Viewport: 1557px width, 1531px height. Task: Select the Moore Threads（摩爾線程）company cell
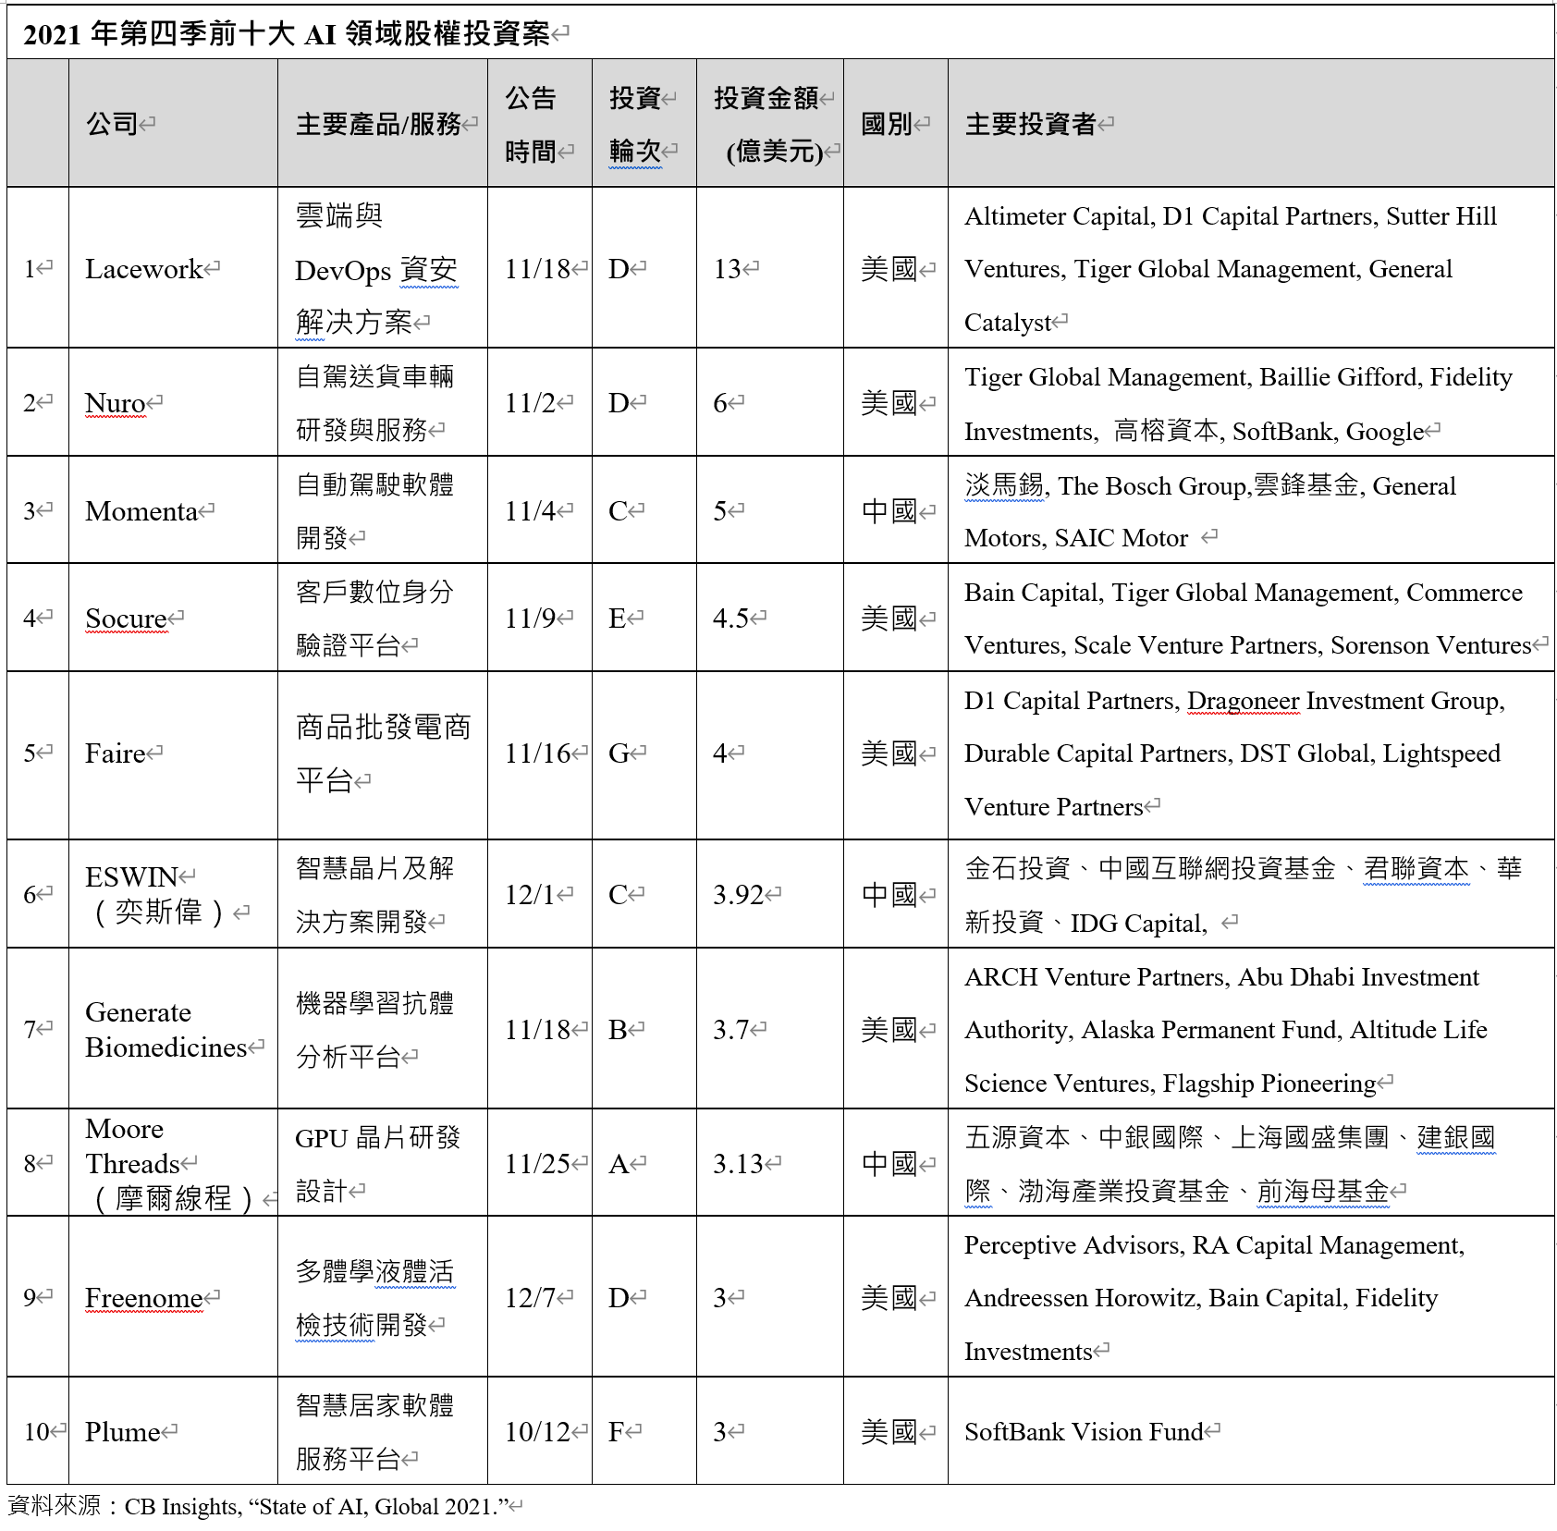pos(174,1163)
